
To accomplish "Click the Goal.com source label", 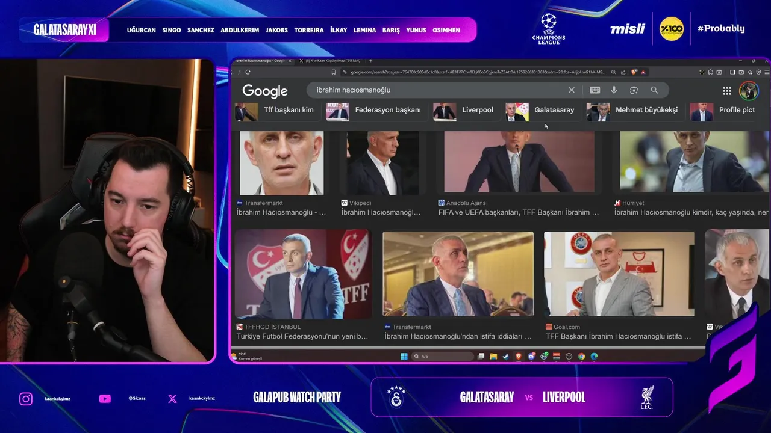I will point(566,327).
